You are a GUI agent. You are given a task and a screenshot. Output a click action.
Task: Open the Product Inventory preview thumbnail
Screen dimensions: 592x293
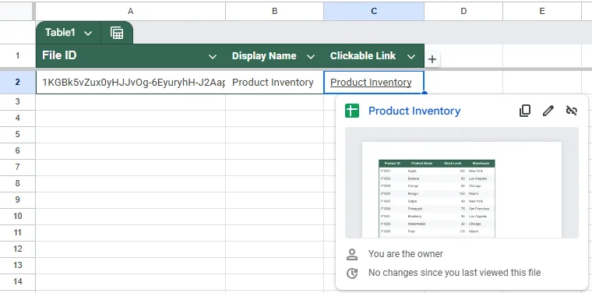[461, 183]
